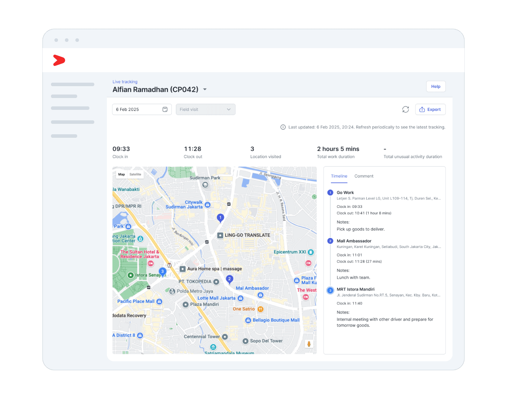
Task: Expand the Field visit dropdown
Action: coord(205,110)
